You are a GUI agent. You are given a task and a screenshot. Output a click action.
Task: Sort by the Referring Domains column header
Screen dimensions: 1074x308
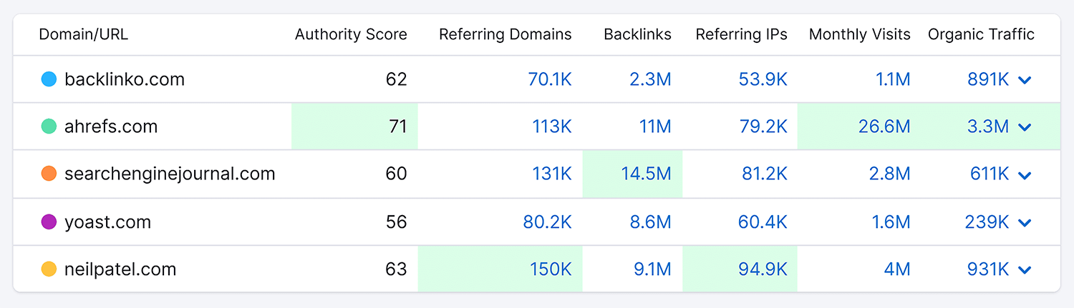point(505,34)
